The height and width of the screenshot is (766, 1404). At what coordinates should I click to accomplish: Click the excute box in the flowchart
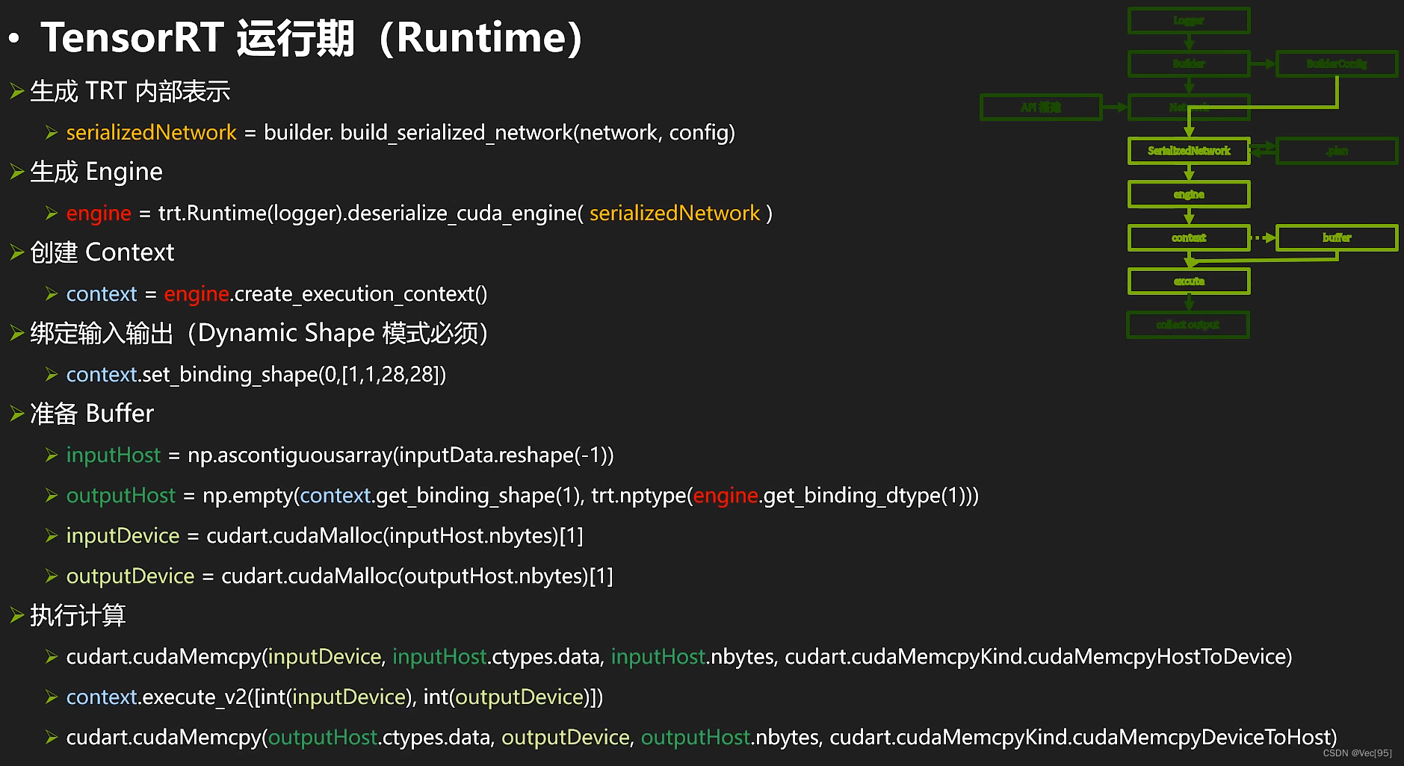[x=1189, y=281]
